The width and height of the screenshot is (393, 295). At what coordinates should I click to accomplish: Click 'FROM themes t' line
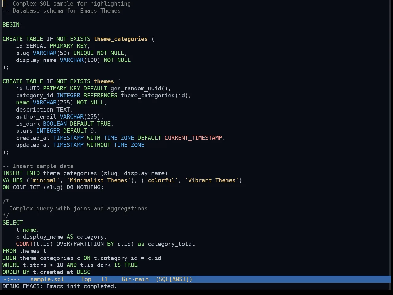25,251
